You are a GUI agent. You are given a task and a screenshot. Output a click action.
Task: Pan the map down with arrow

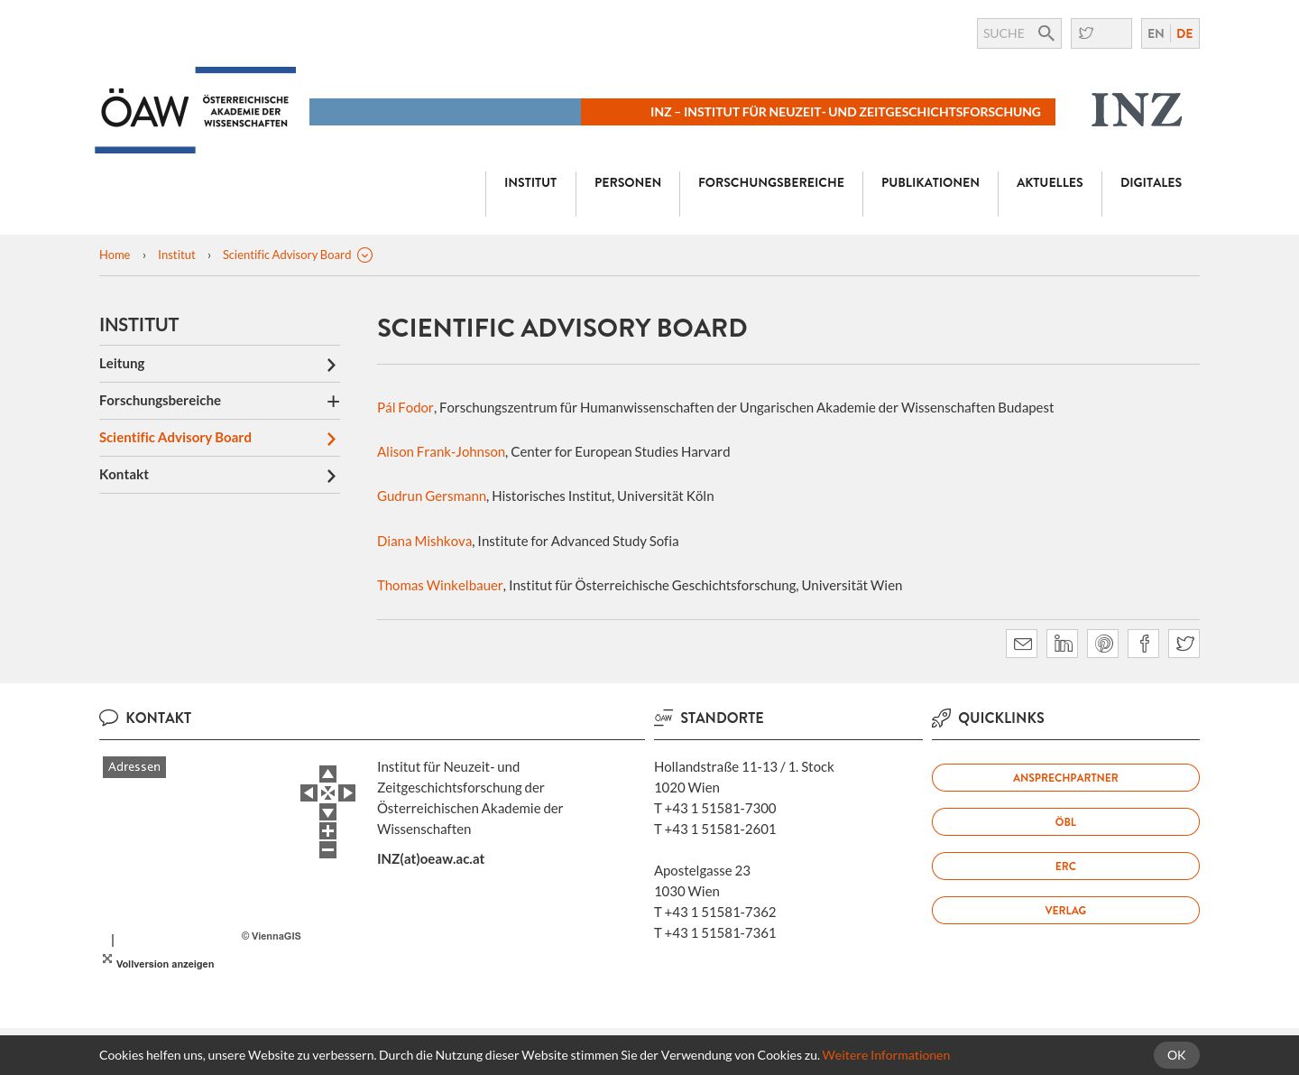[x=327, y=812]
